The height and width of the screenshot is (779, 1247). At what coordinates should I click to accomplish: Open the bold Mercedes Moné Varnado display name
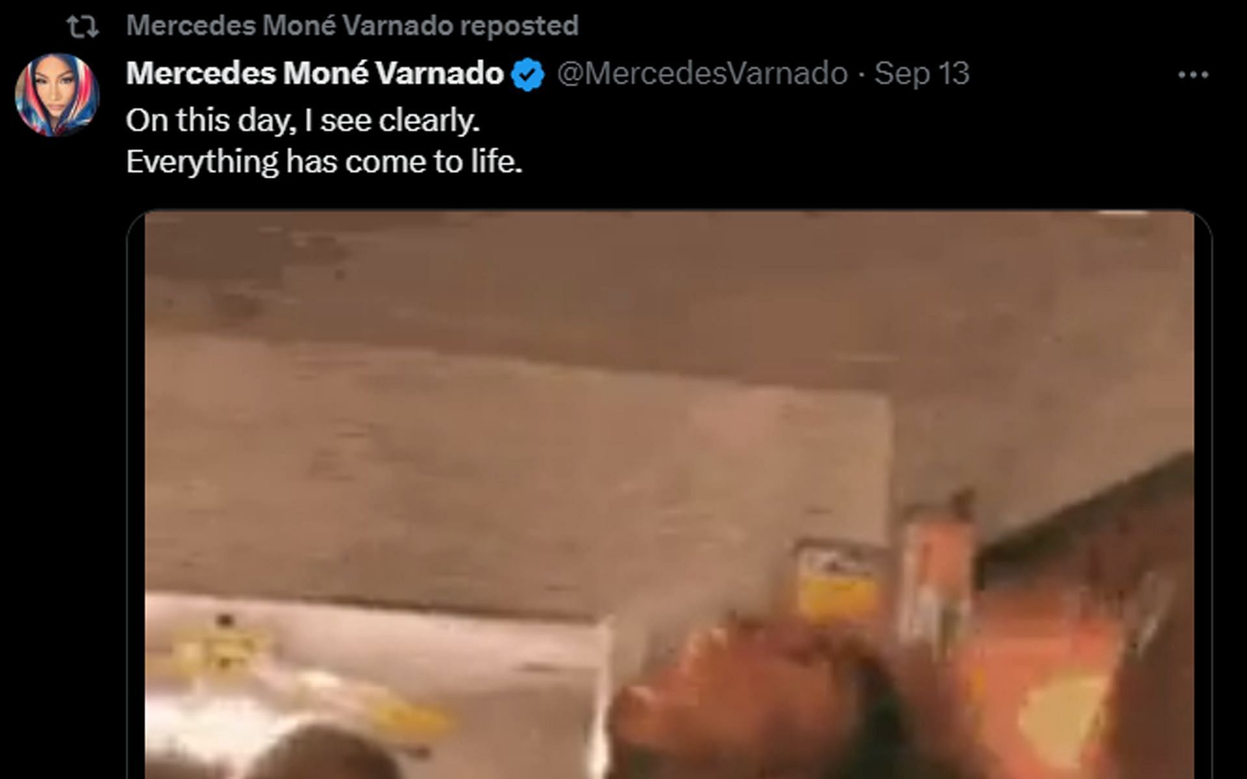(x=315, y=73)
